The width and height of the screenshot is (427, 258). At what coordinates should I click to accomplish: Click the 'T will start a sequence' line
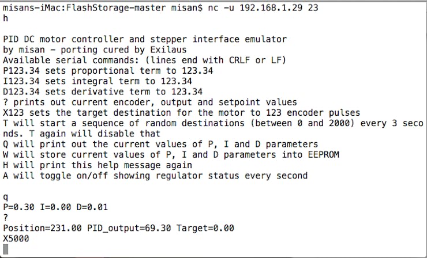tap(213, 128)
